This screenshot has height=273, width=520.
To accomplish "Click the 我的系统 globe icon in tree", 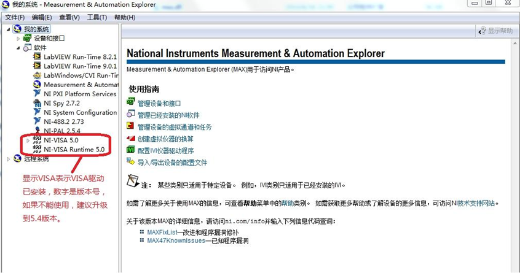I will (17, 29).
